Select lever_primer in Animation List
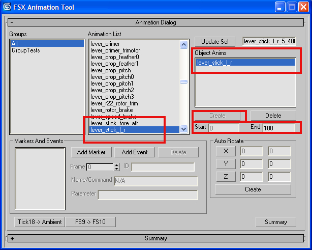The width and height of the screenshot is (312, 250). click(x=134, y=44)
